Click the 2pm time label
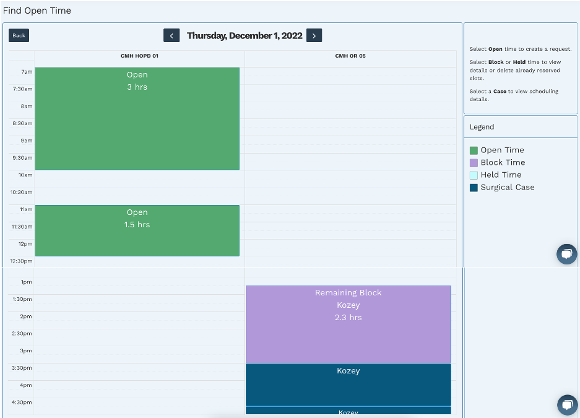This screenshot has height=418, width=580. (26, 316)
